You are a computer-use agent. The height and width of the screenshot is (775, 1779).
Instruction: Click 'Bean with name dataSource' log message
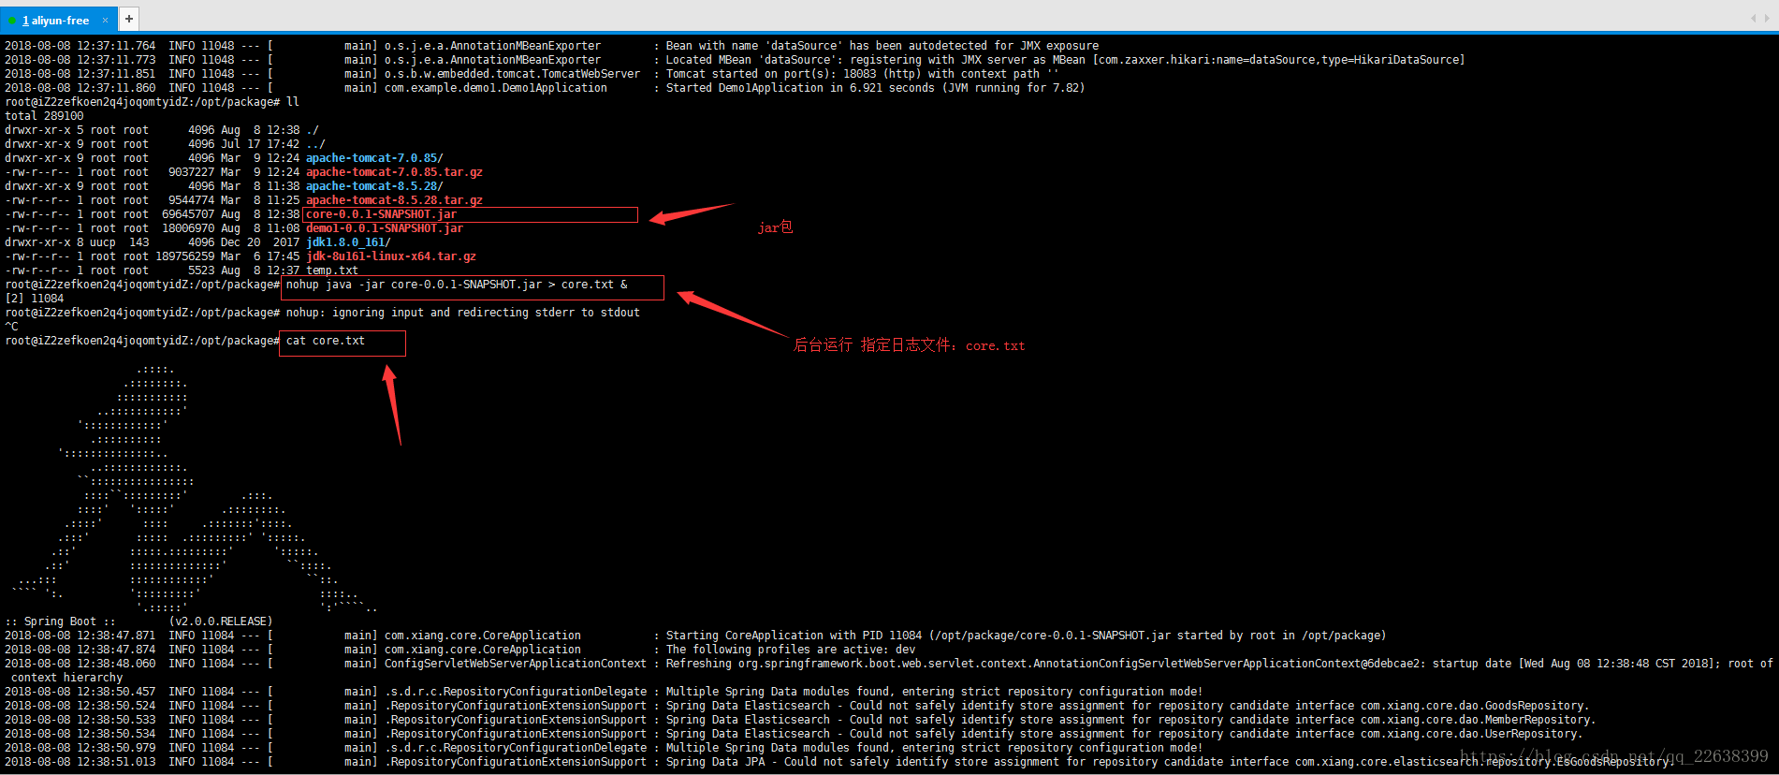[882, 46]
